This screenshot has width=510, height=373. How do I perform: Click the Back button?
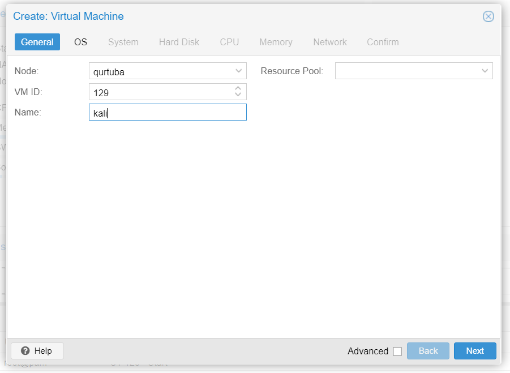pos(428,351)
